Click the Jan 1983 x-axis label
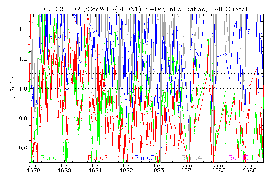The height and width of the screenshot is (182, 273). tap(157, 168)
